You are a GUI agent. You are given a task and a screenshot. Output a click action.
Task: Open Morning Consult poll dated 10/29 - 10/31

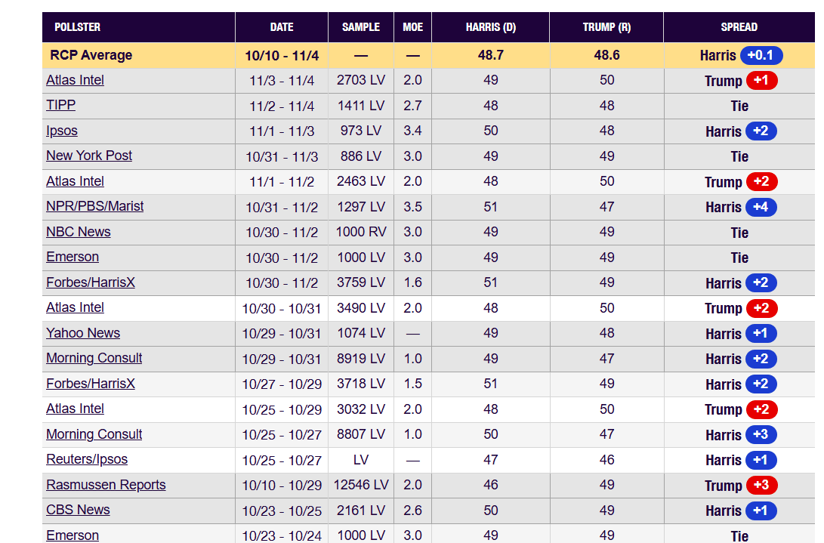pyautogui.click(x=94, y=359)
